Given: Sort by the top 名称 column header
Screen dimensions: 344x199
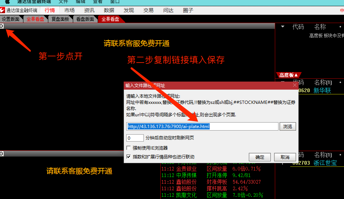Looking at the screenshot, I should pyautogui.click(x=320, y=27).
